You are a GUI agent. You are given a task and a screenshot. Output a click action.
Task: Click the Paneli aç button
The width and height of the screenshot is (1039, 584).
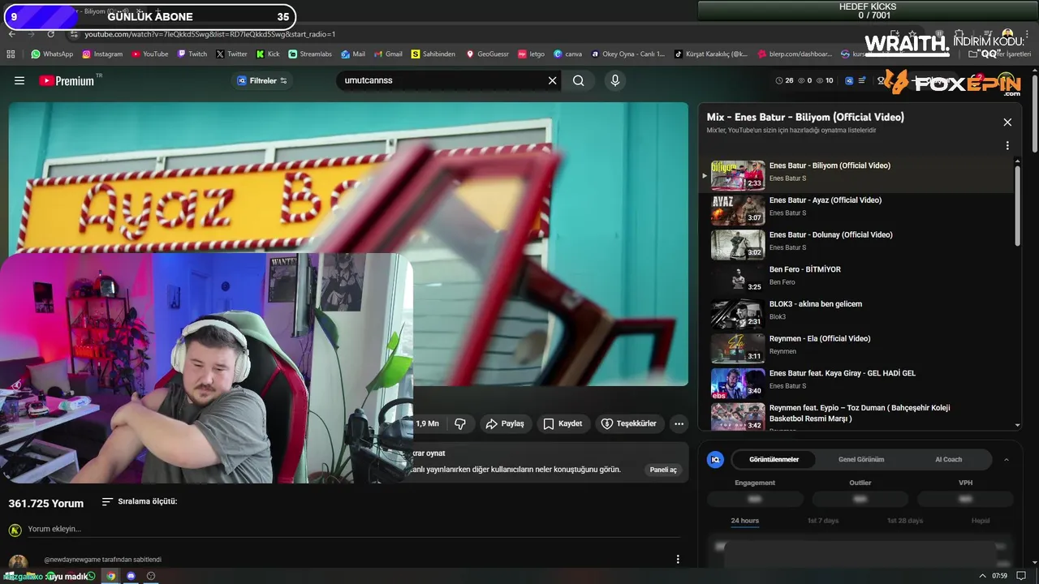[663, 470]
